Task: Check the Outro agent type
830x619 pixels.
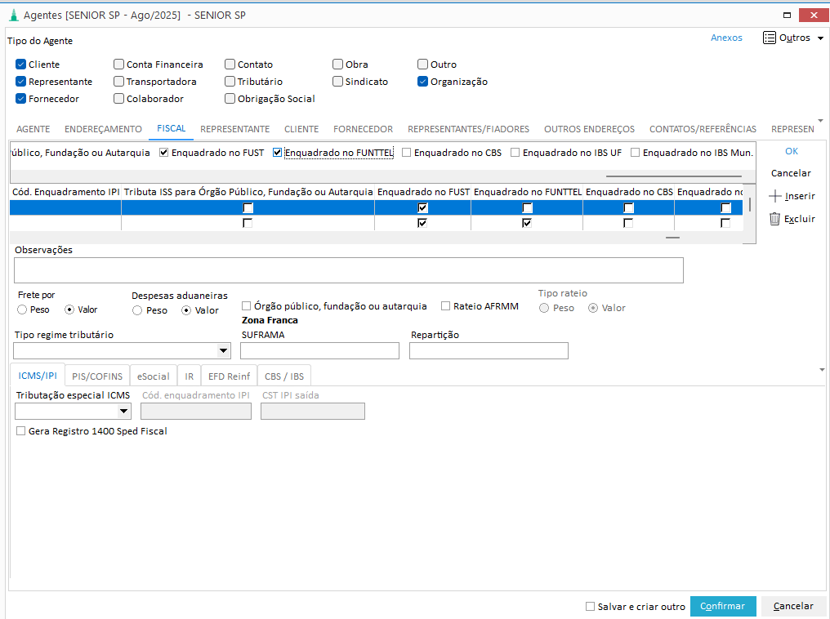Action: pyautogui.click(x=422, y=65)
